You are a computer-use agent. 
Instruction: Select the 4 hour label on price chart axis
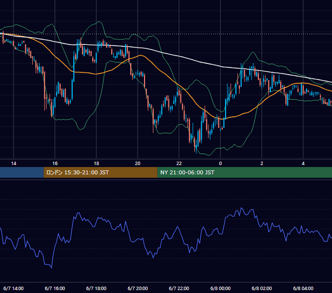303,164
